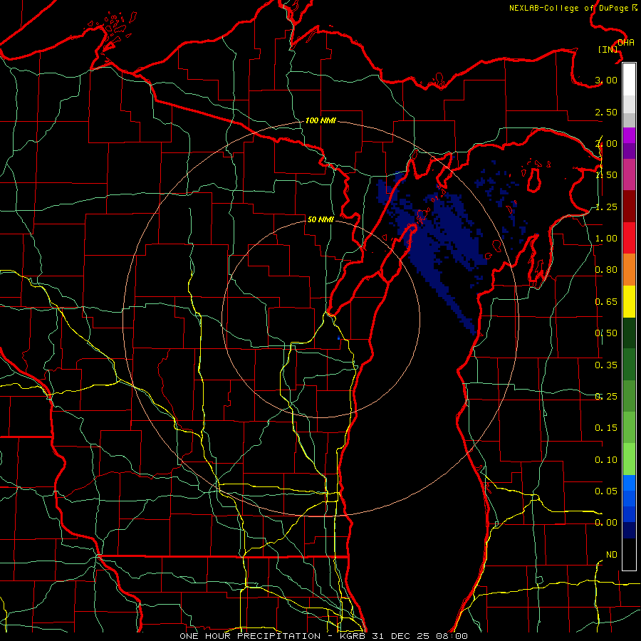
Task: Click the ND legend label
Action: 612,555
